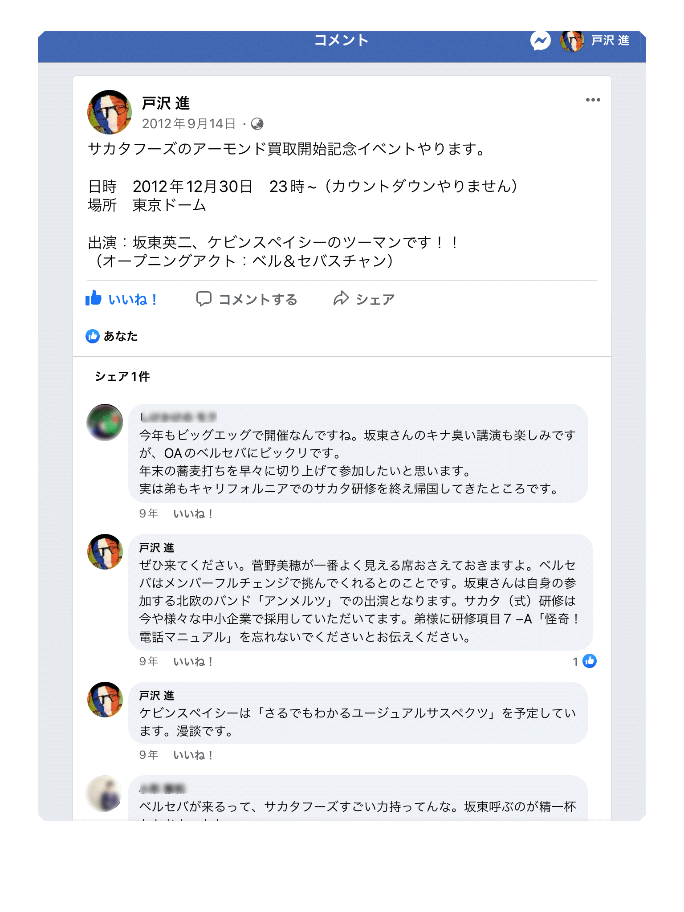
Task: Click 戸沢 進 name in the header
Action: (x=610, y=41)
